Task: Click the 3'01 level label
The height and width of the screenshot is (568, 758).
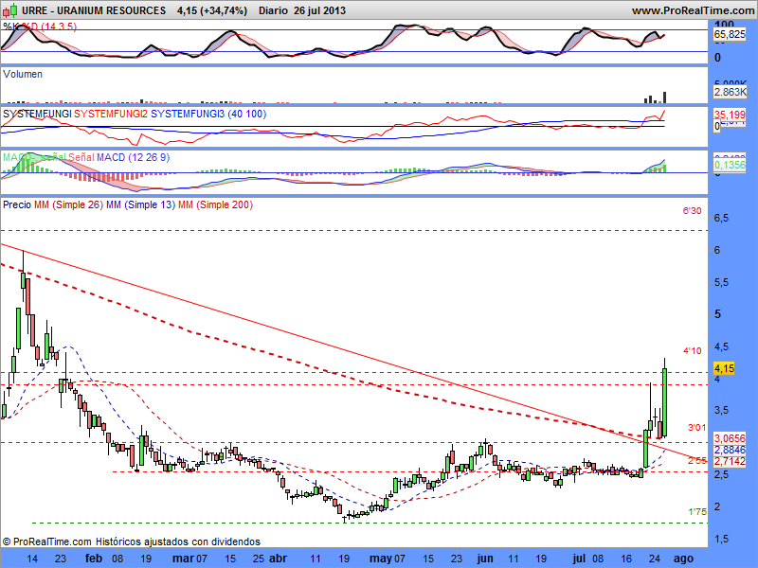Action: [697, 428]
